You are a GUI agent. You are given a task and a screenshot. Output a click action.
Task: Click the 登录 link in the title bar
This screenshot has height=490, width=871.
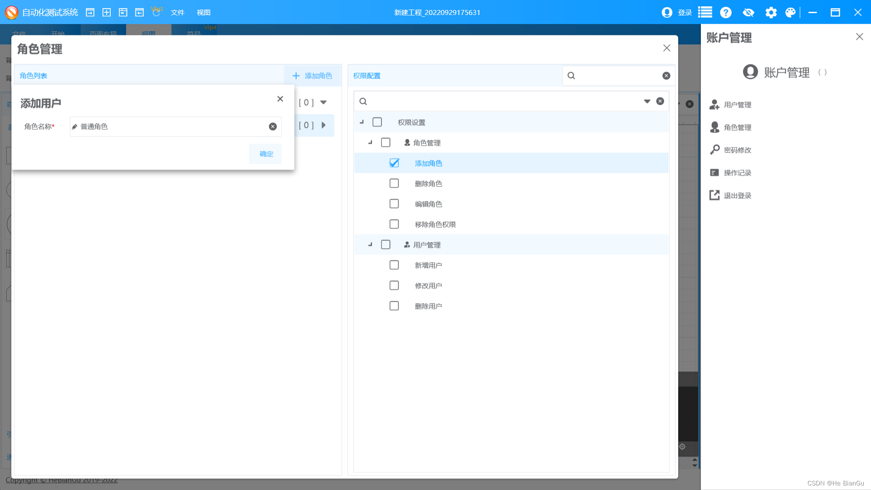tap(685, 12)
